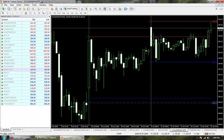Open the Strategy Tester icon
The image size is (224, 140).
pyautogui.click(x=33, y=9)
